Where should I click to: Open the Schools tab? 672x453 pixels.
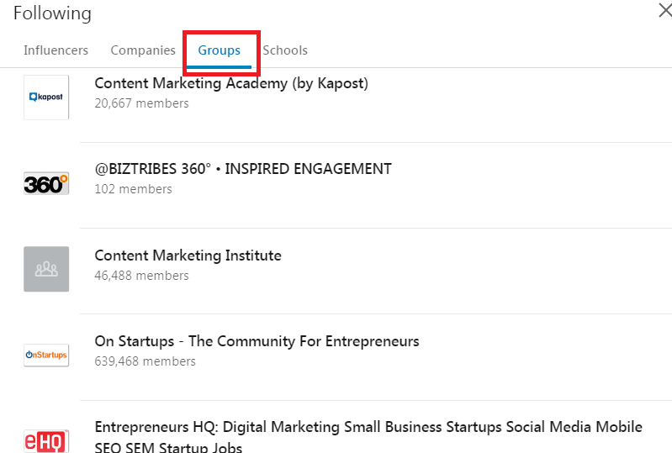[285, 50]
